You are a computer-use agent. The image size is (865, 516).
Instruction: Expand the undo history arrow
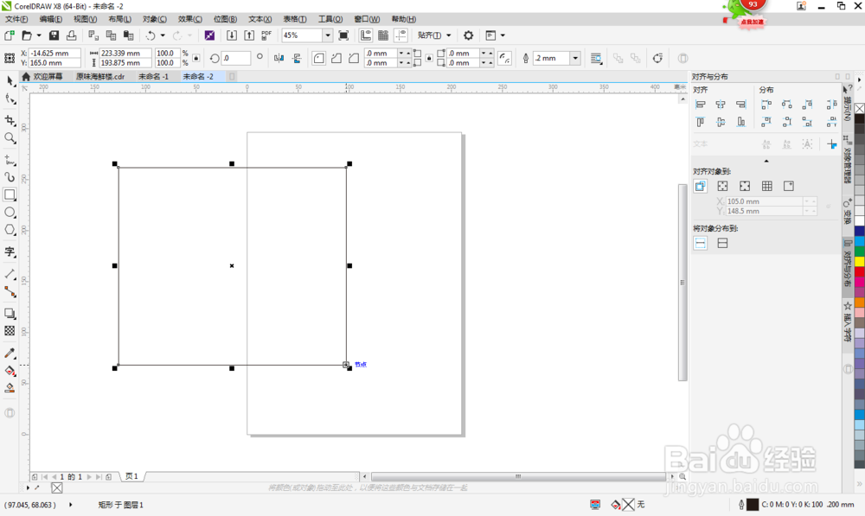(163, 35)
